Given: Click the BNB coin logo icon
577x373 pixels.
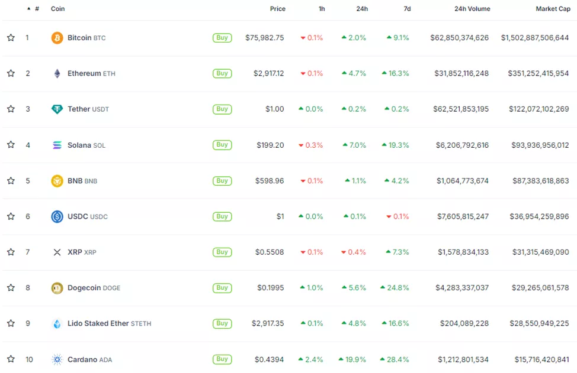Looking at the screenshot, I should (x=57, y=181).
